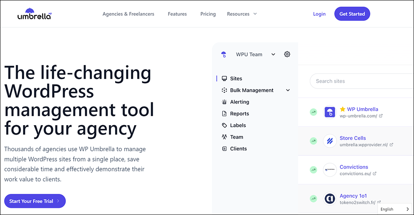Select Labels in the sidebar
This screenshot has width=414, height=215.
click(238, 125)
